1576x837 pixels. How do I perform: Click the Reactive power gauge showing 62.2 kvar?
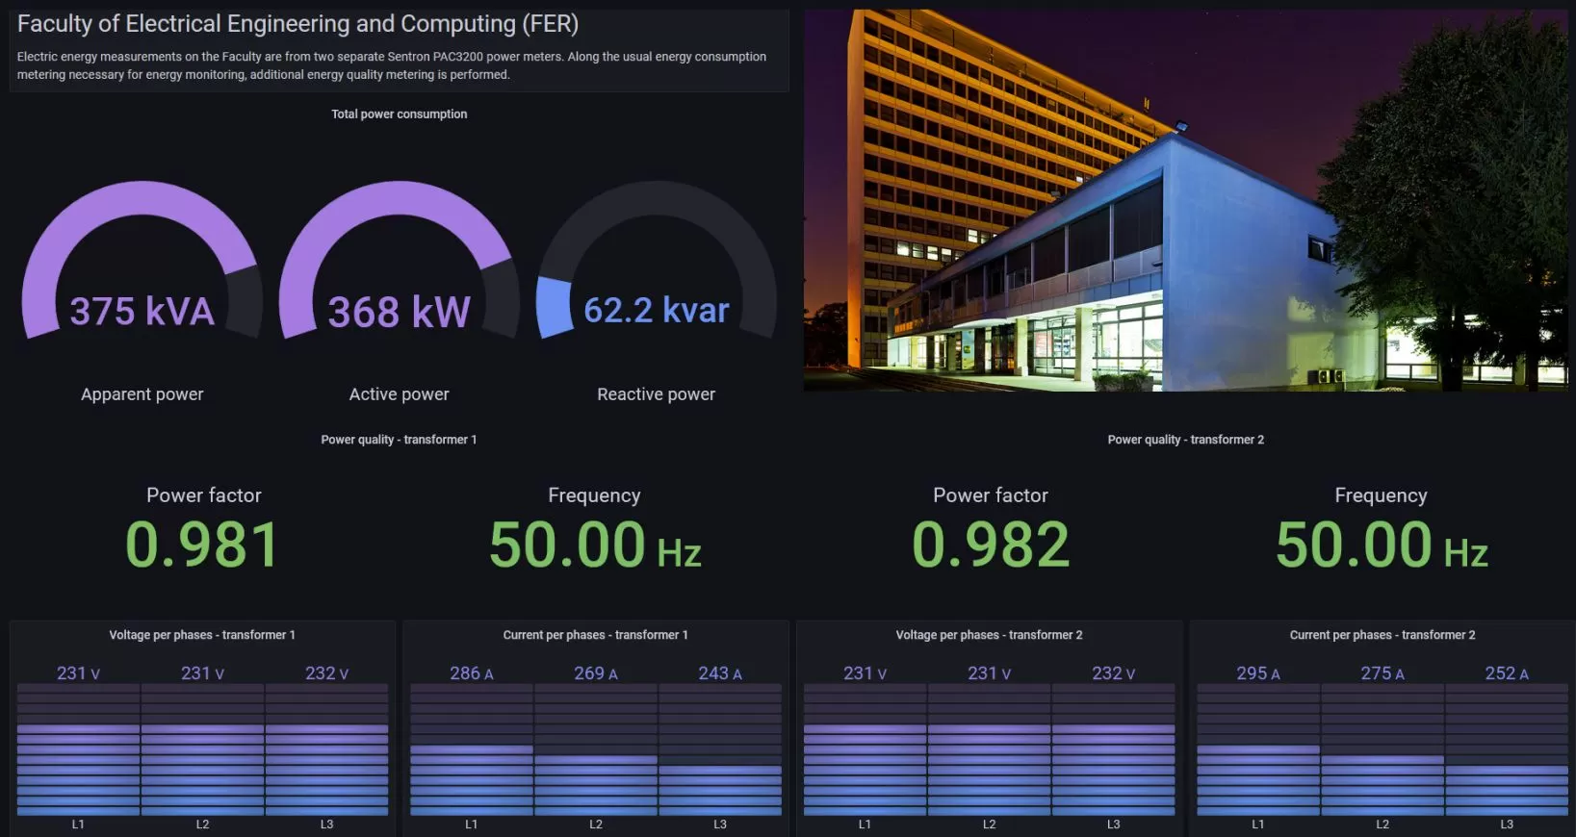pyautogui.click(x=656, y=260)
